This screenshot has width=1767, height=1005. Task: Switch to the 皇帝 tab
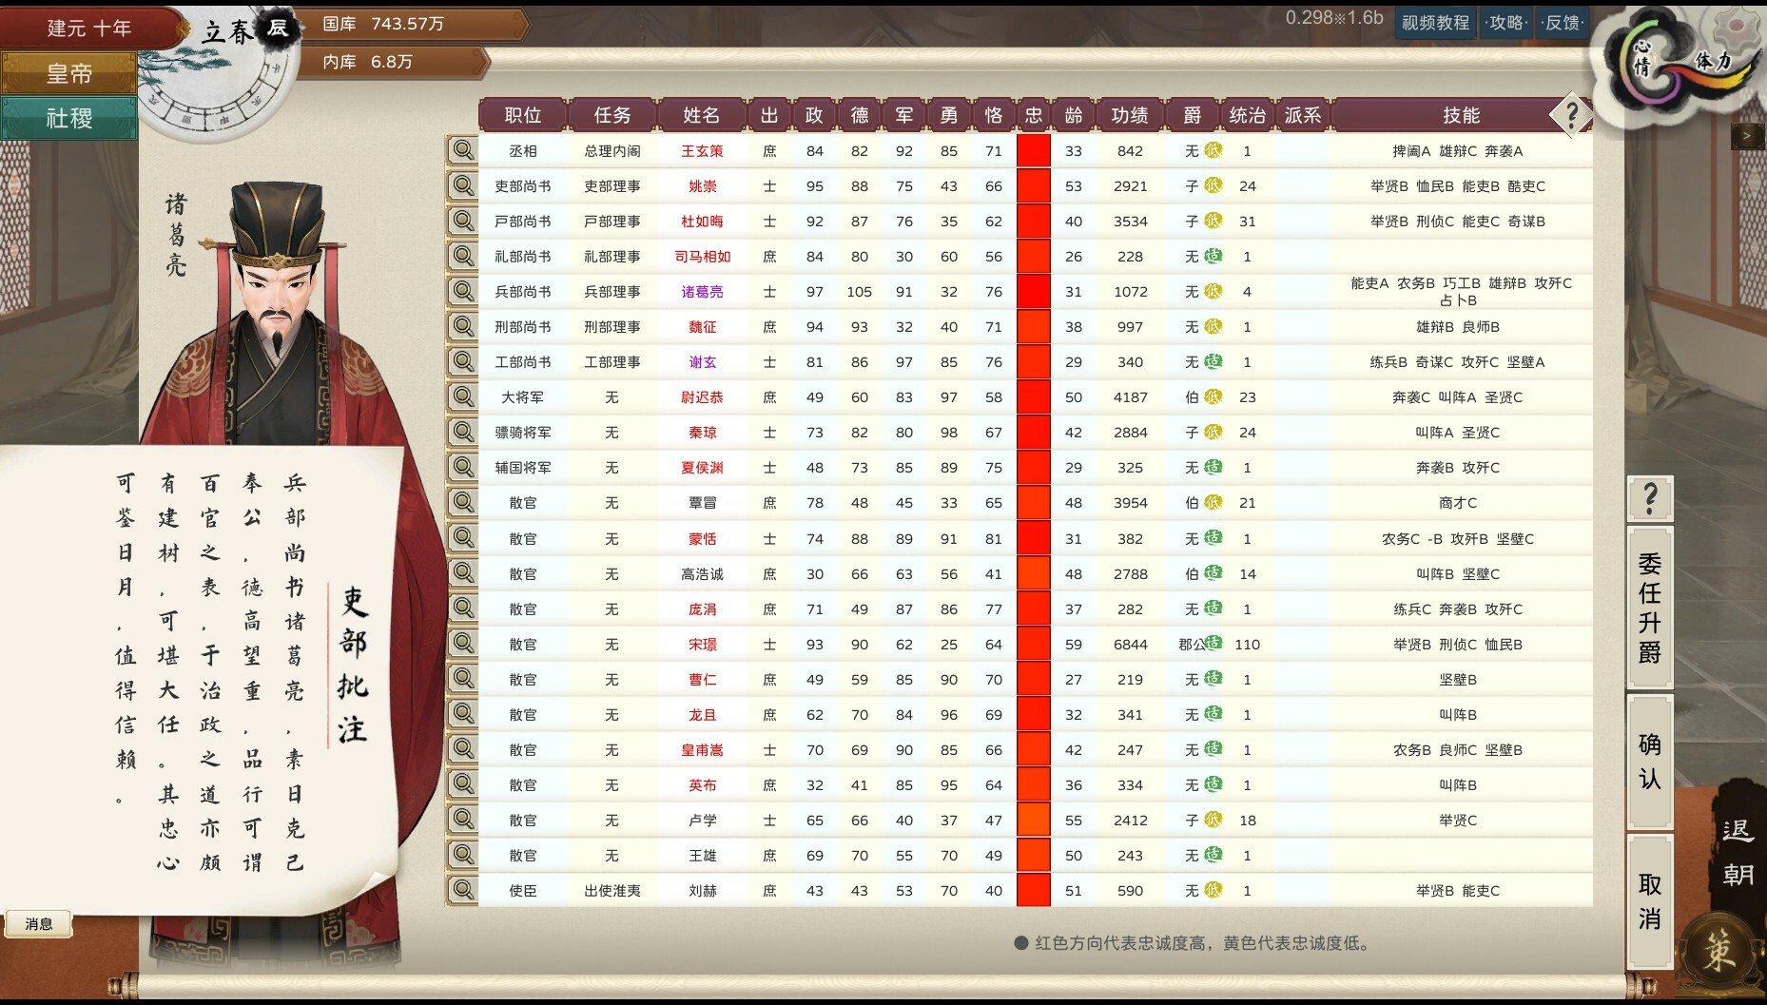click(67, 72)
